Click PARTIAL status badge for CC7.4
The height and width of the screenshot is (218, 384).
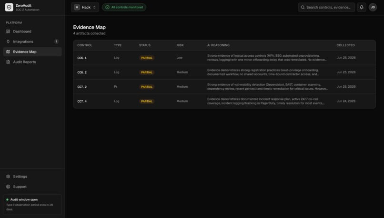tap(147, 101)
